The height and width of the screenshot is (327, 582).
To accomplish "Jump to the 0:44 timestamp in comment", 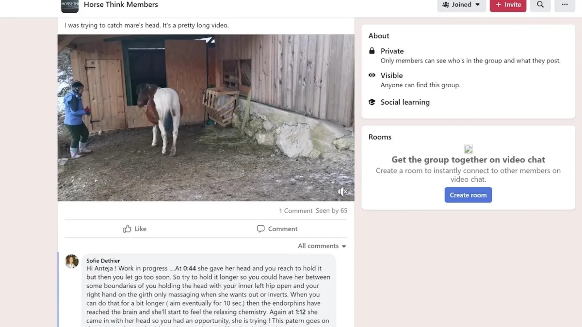I will (190, 268).
